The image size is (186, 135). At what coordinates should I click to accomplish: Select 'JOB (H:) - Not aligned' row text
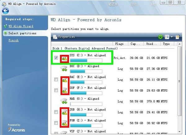click(87, 110)
